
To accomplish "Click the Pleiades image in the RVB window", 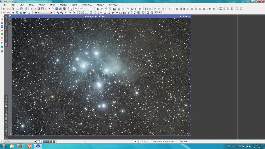I will pyautogui.click(x=101, y=77).
